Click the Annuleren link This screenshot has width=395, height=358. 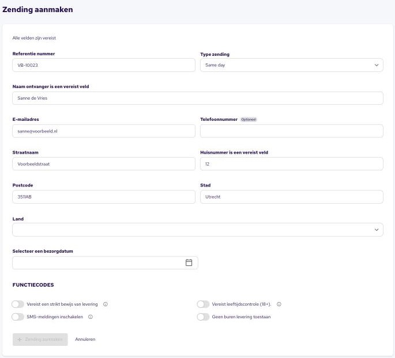85,339
